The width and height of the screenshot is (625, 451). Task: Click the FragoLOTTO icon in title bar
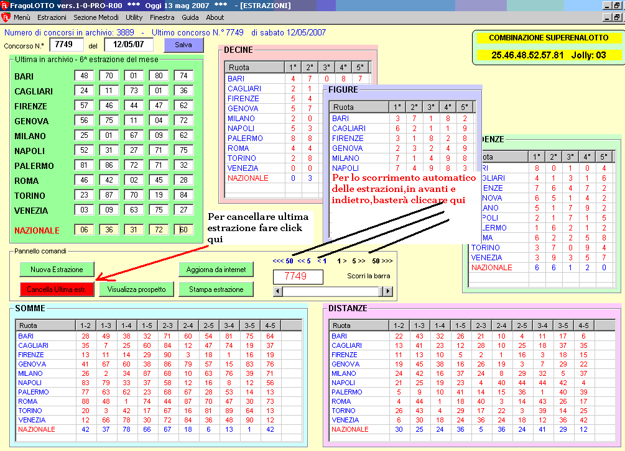tap(6, 6)
